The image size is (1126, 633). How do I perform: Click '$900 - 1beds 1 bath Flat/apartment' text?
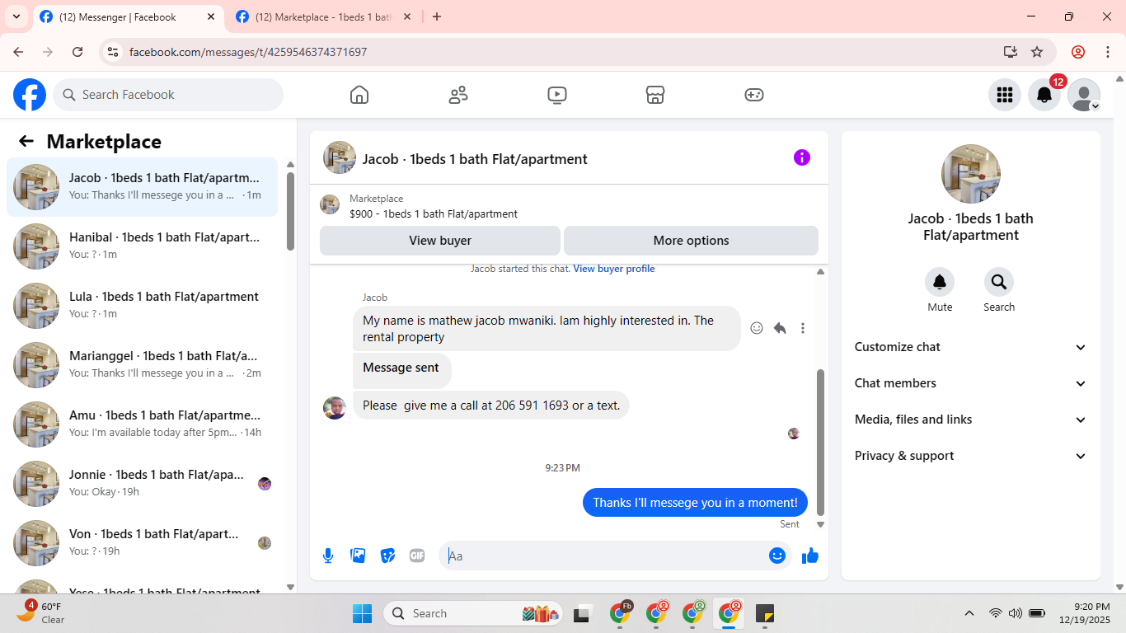(x=434, y=213)
